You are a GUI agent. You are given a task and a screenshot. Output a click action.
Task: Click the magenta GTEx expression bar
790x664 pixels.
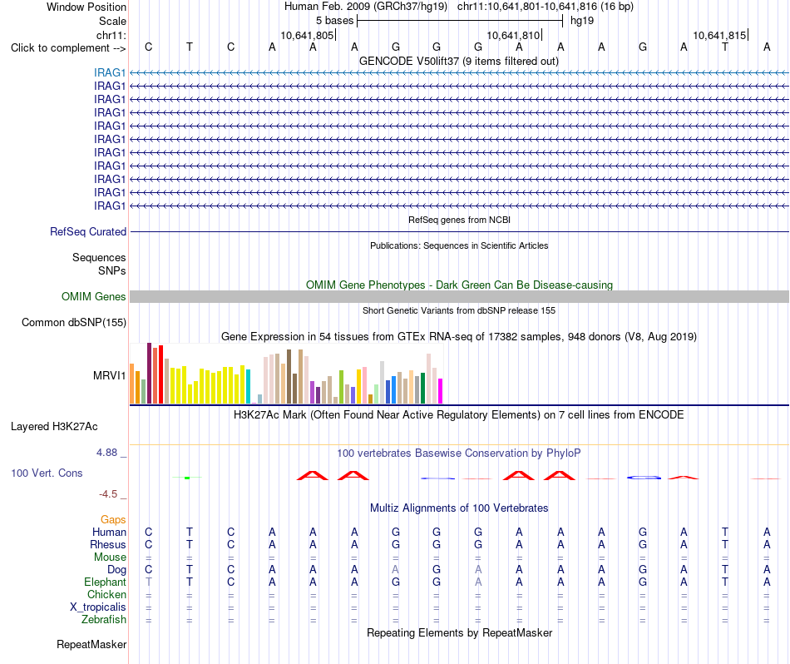(441, 391)
